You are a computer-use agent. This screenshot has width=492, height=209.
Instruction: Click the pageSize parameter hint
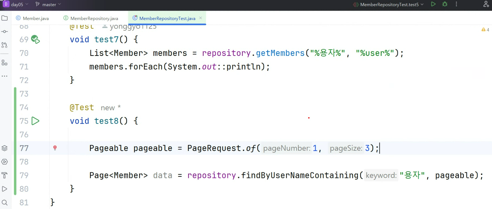[346, 148]
